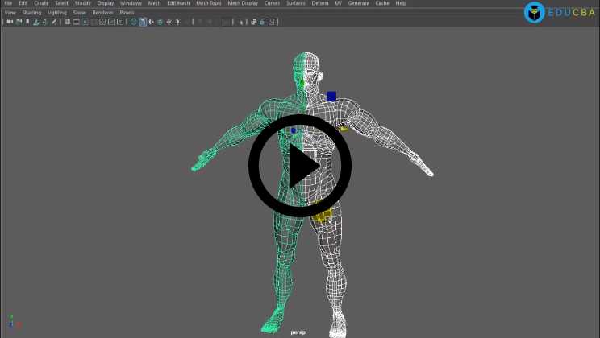Viewport: 600px width, 338px height.
Task: Click the persp camera label
Action: tap(298, 332)
